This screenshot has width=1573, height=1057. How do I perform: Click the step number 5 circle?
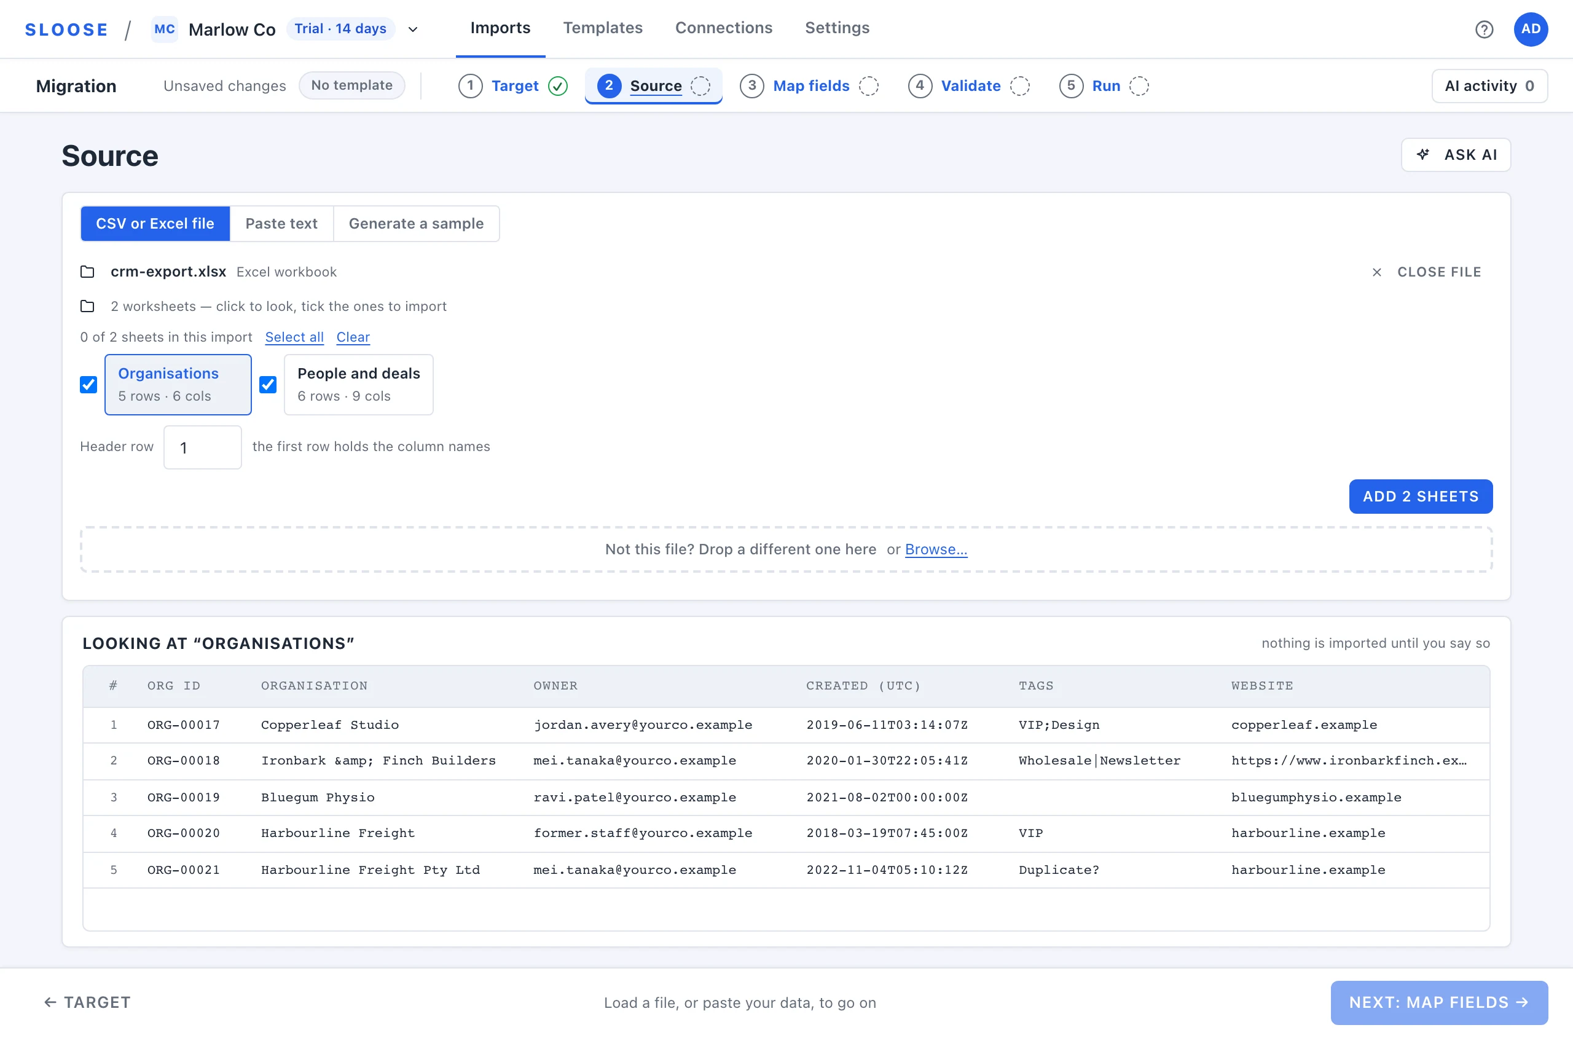1071,85
